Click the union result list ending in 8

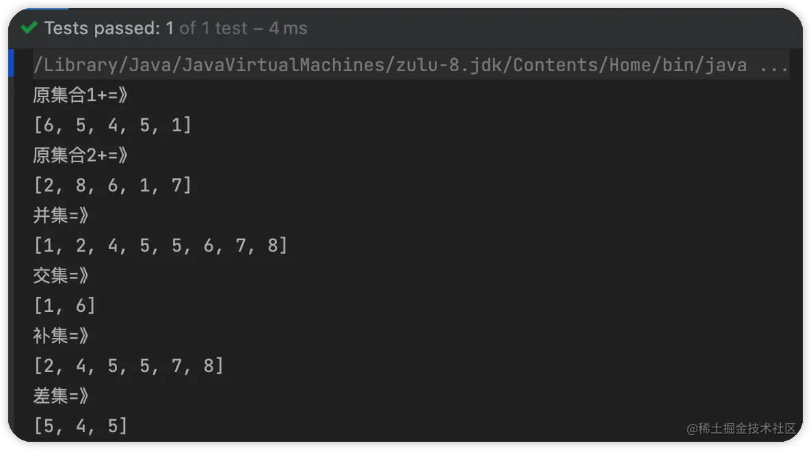pyautogui.click(x=161, y=246)
